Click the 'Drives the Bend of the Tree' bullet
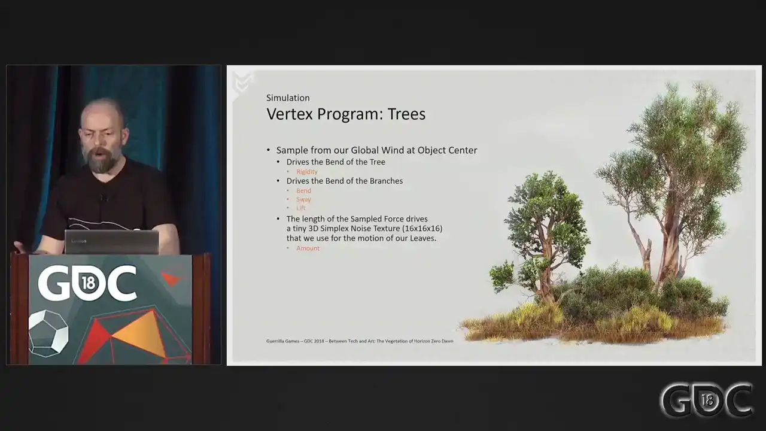Screen dimensions: 766x431 (x=336, y=162)
